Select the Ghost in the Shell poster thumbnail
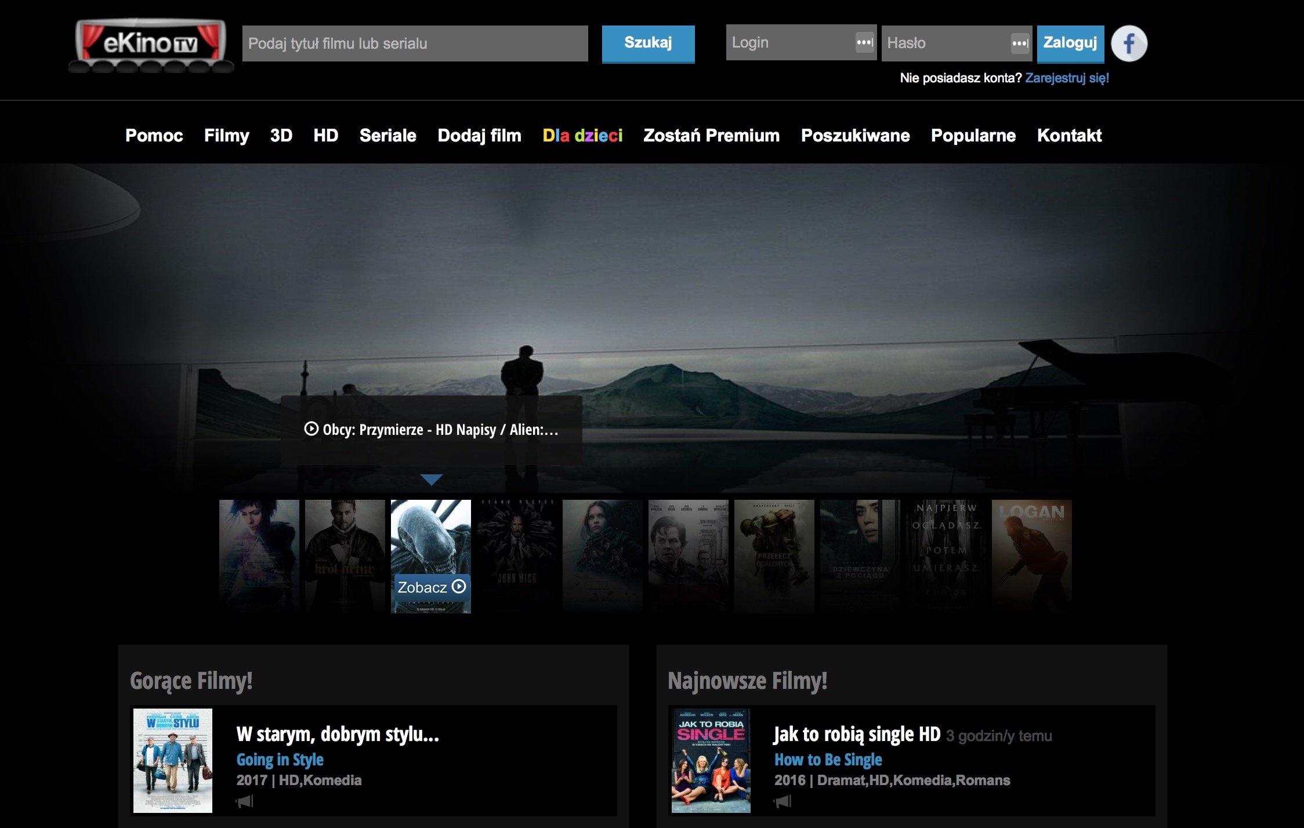Viewport: 1304px width, 828px height. tap(259, 556)
